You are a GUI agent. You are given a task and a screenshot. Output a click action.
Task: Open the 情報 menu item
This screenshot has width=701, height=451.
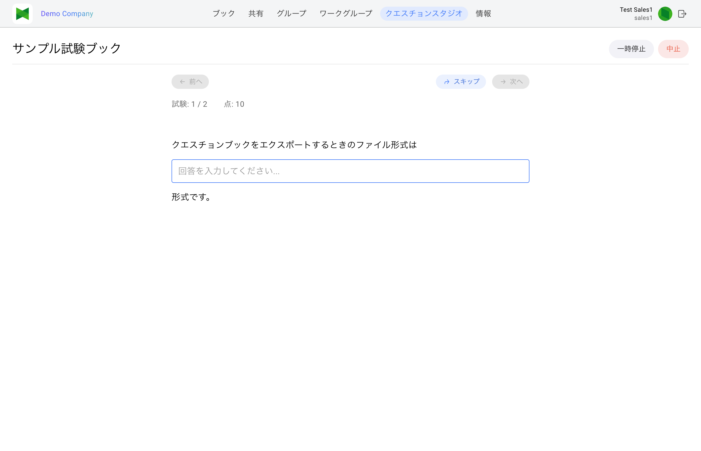pyautogui.click(x=483, y=14)
